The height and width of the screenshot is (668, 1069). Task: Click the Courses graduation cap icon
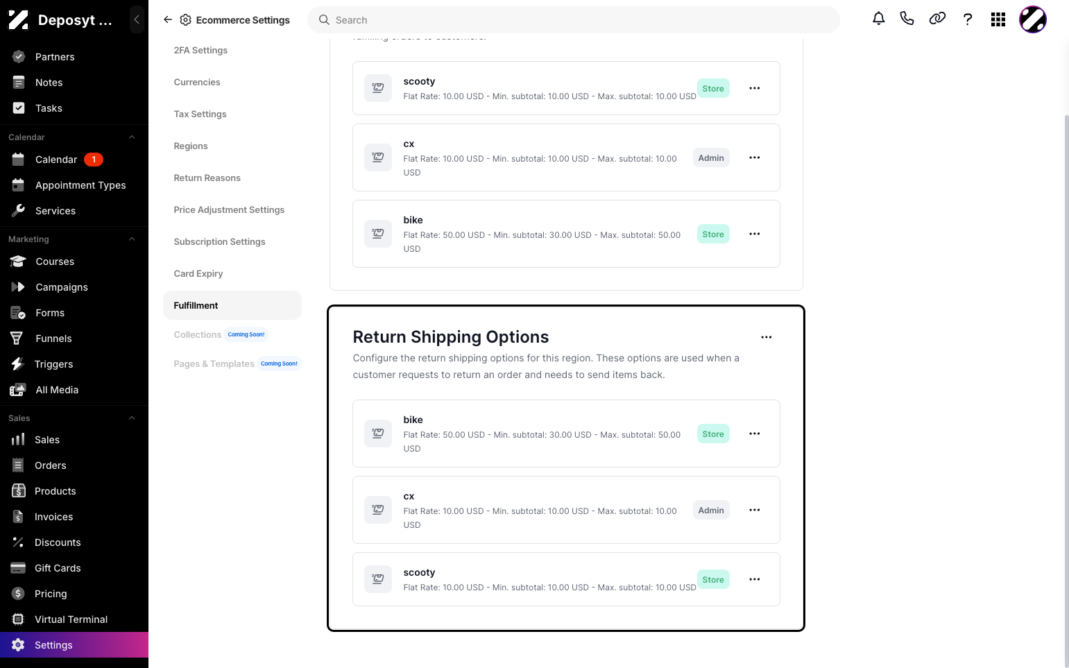coord(18,262)
